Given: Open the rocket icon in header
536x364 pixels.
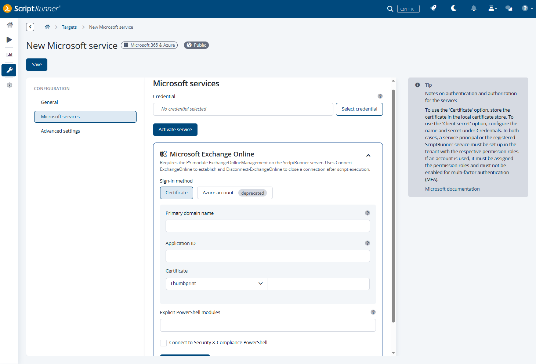Looking at the screenshot, I should coord(434,8).
